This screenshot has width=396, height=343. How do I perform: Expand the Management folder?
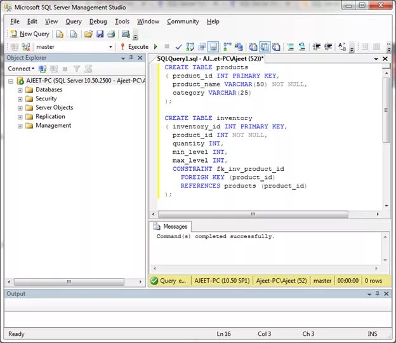pyautogui.click(x=20, y=126)
